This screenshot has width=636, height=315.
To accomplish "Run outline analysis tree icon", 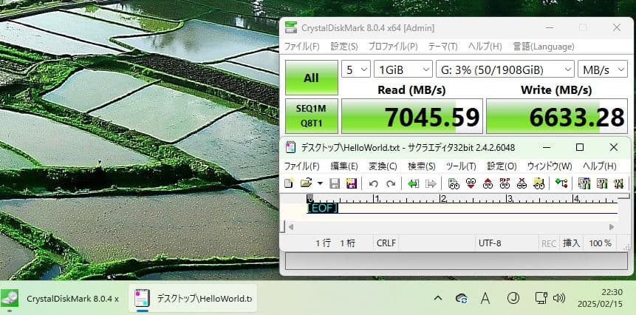I will click(x=561, y=183).
